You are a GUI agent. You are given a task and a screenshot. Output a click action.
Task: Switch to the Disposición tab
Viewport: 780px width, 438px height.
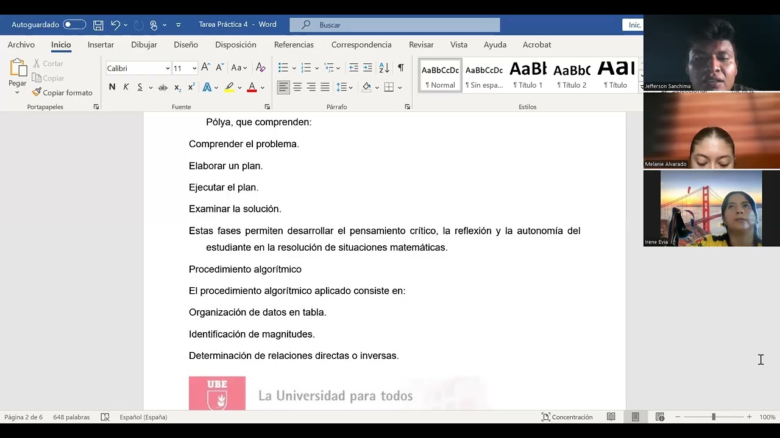pyautogui.click(x=236, y=44)
